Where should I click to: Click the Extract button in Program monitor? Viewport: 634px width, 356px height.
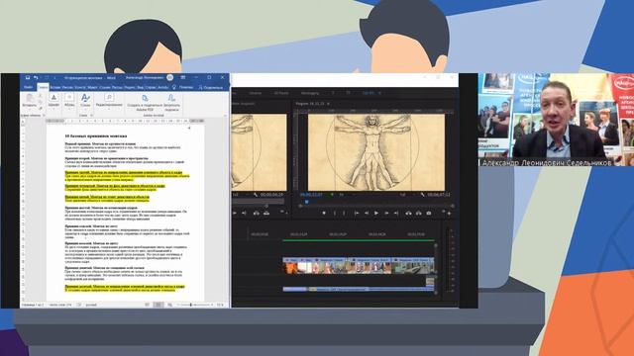[x=418, y=214]
